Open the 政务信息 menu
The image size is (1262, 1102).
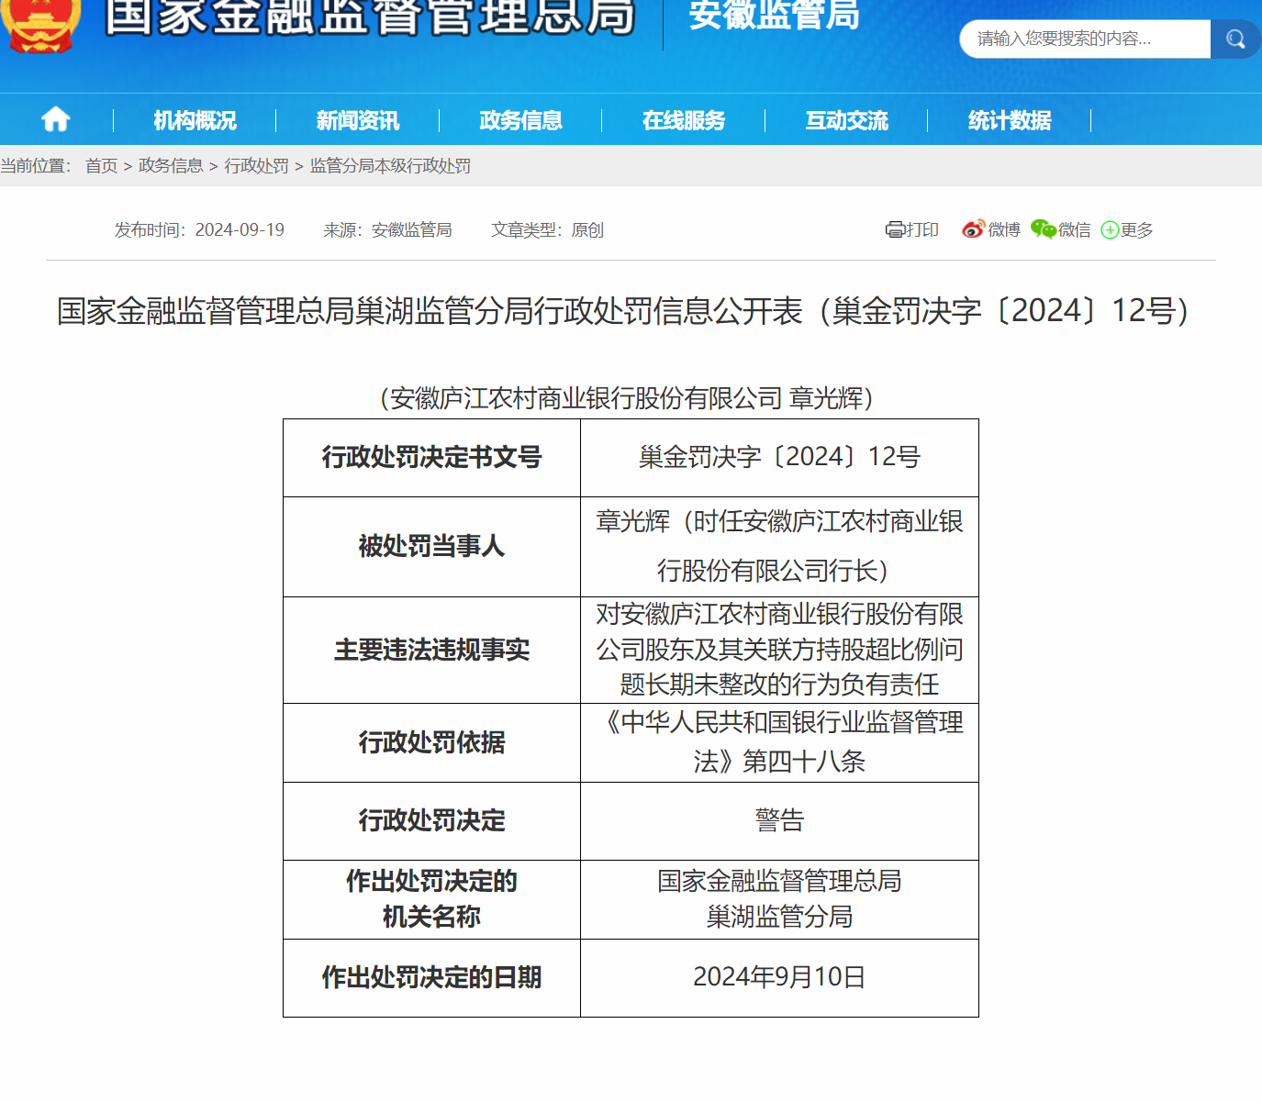point(520,120)
